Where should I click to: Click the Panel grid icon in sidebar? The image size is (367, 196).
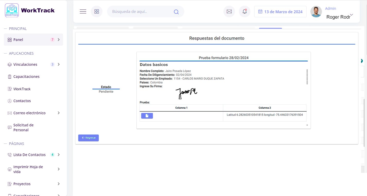tap(10, 40)
